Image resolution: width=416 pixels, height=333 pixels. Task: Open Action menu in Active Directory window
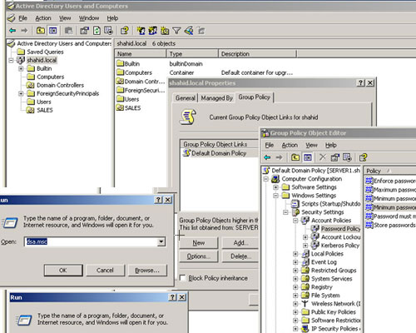tap(43, 18)
